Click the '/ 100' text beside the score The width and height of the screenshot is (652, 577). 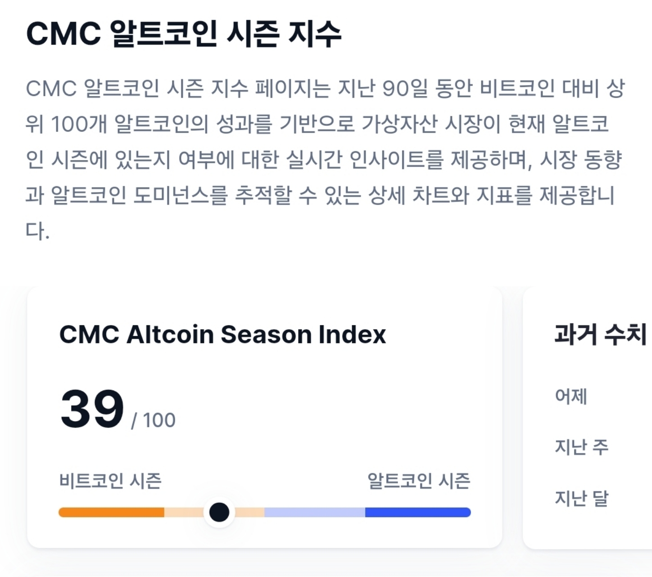click(154, 420)
